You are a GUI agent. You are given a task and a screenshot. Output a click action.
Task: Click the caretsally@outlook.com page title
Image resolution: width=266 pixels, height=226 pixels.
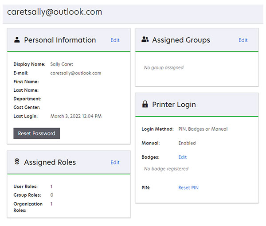coord(55,12)
